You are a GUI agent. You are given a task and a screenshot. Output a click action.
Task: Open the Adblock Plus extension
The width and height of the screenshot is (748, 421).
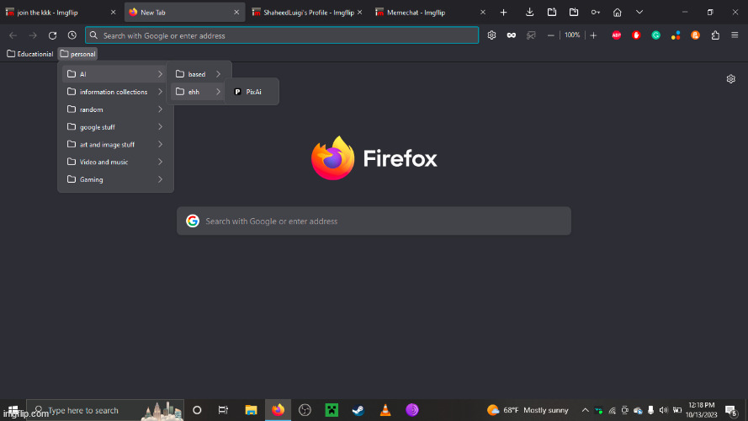[617, 35]
